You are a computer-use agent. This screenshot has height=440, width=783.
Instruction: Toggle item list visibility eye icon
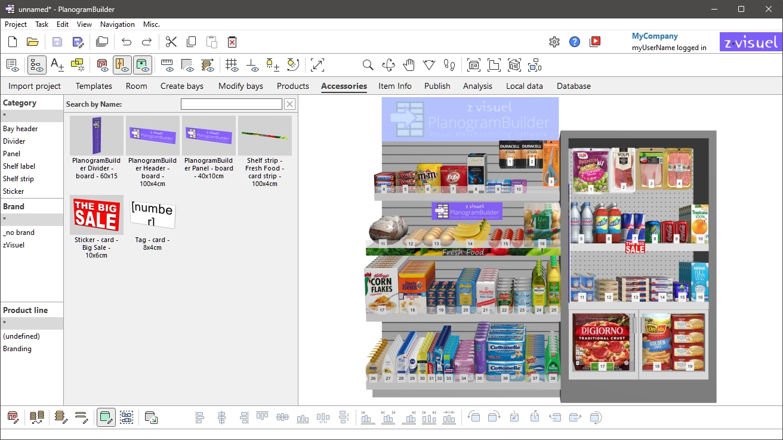point(13,64)
